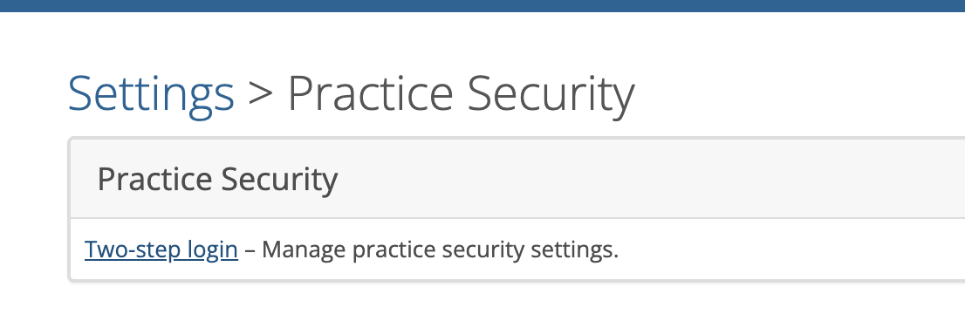Screen dimensions: 965x328
Task: Click the 'Manage practice security settings.' description
Action: [x=440, y=249]
